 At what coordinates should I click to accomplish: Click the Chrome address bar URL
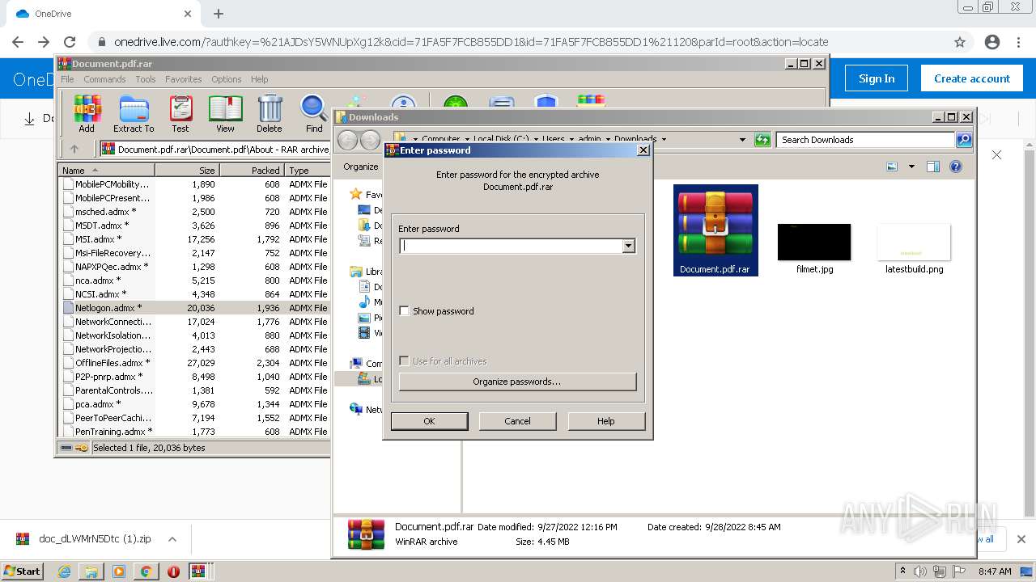click(x=471, y=42)
